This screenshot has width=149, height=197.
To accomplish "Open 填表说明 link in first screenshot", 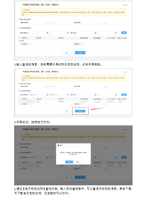I will point(125,5).
